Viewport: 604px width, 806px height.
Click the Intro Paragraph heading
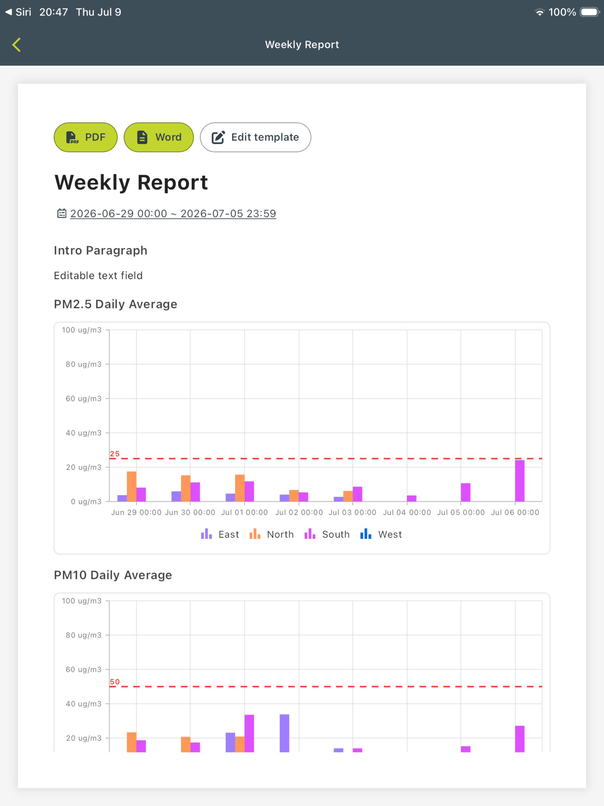(100, 250)
